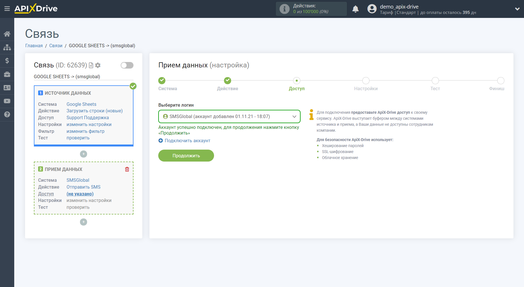Viewport: 524px width, 287px height.
Task: Click the Отправить SMS action link
Action: [83, 187]
